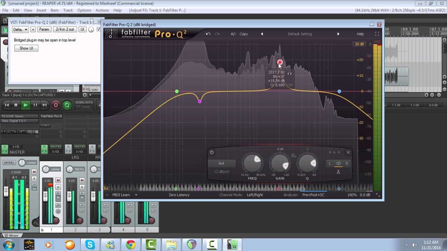Arm record on mixer track 2
Screen dimensions: 447x251
pos(80,221)
